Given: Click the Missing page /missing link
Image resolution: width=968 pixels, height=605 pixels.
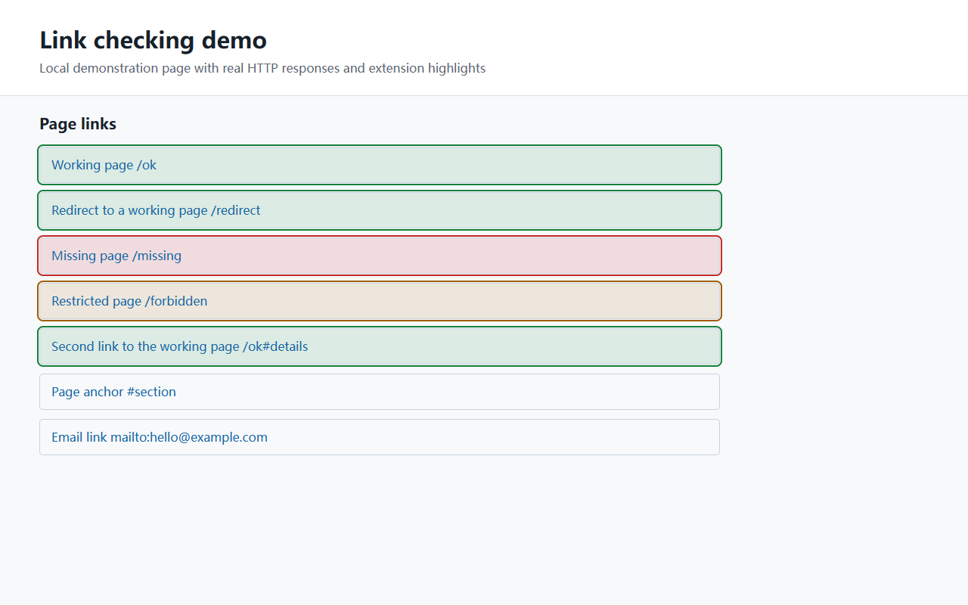Looking at the screenshot, I should point(380,256).
